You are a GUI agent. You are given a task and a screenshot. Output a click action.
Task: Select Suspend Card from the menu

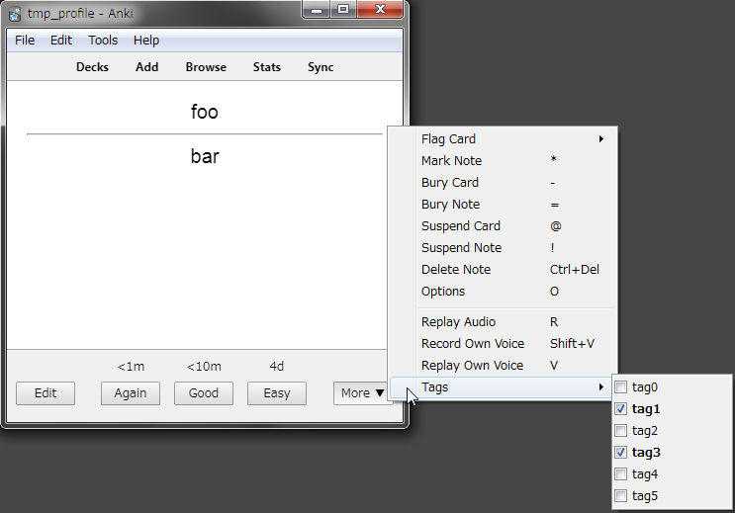461,226
